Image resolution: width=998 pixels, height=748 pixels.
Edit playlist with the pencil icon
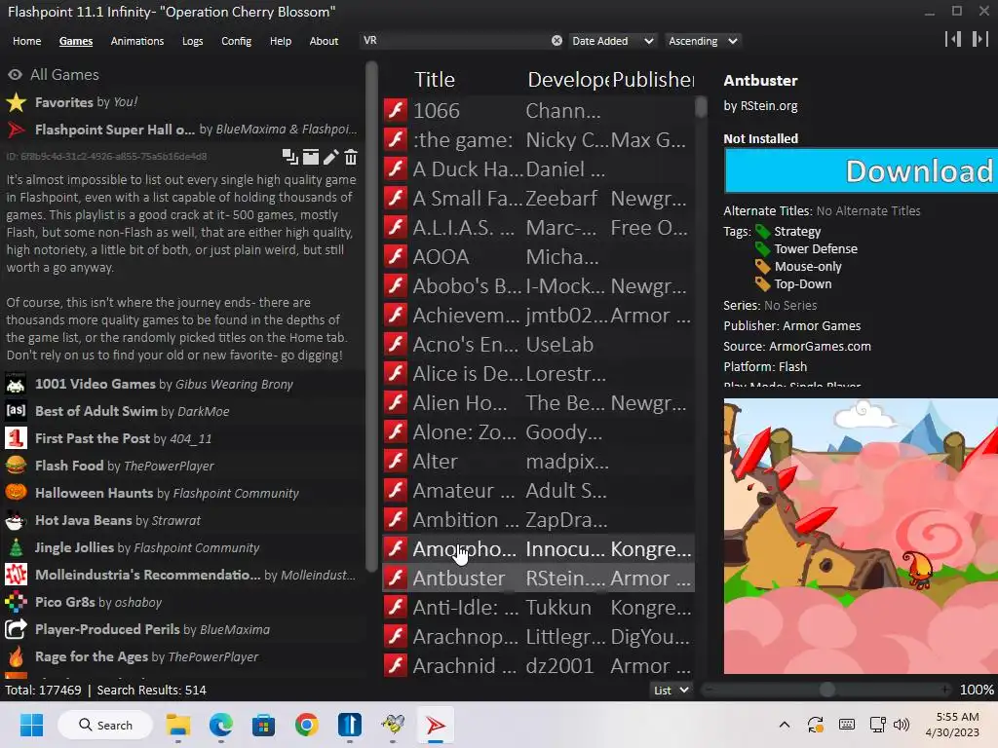click(x=331, y=157)
